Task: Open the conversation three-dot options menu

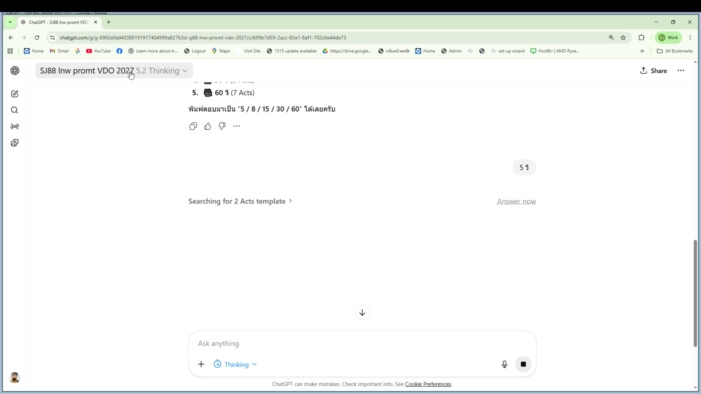Action: (681, 71)
